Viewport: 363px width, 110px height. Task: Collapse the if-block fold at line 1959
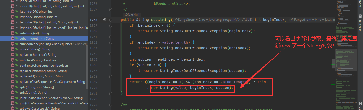point(111,26)
